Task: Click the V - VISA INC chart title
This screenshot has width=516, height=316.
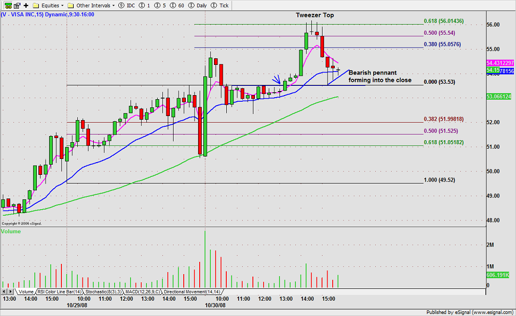Action: tap(48, 14)
